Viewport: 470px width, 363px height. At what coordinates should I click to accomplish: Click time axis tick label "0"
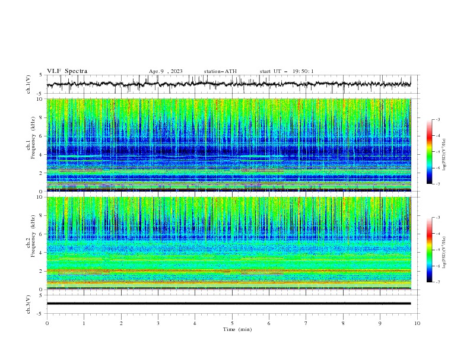pyautogui.click(x=47, y=323)
